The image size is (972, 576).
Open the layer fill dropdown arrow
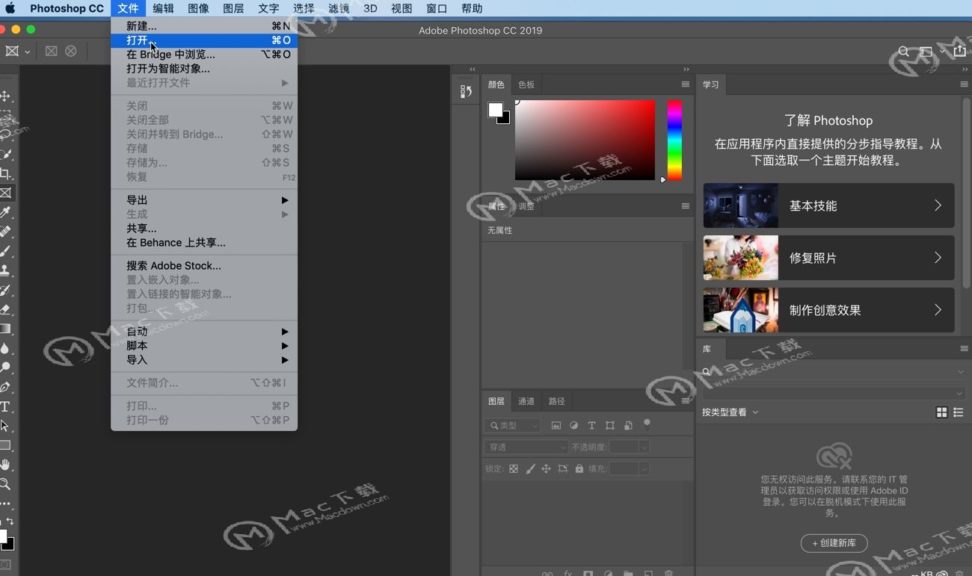pyautogui.click(x=644, y=468)
